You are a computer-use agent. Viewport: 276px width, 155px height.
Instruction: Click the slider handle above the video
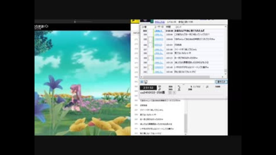click(x=75, y=22)
